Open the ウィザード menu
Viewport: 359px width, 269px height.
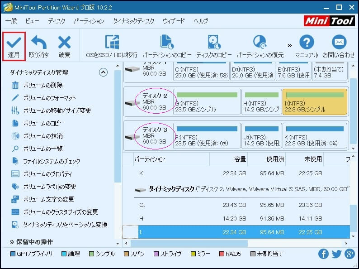174,21
